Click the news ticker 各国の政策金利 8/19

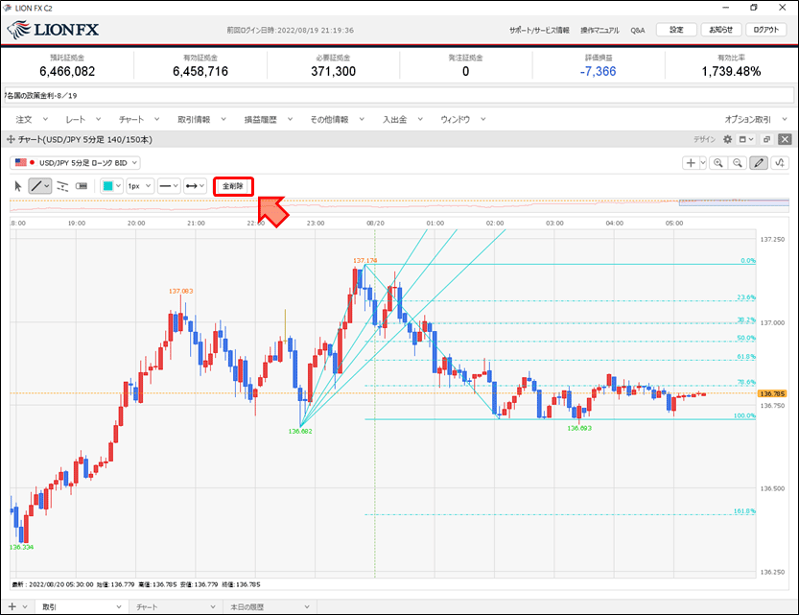point(40,95)
